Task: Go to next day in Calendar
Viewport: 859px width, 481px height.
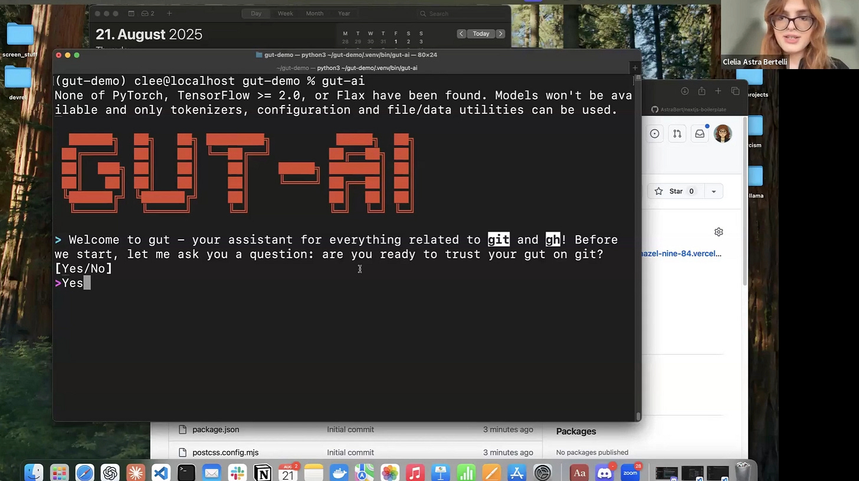Action: pyautogui.click(x=500, y=34)
